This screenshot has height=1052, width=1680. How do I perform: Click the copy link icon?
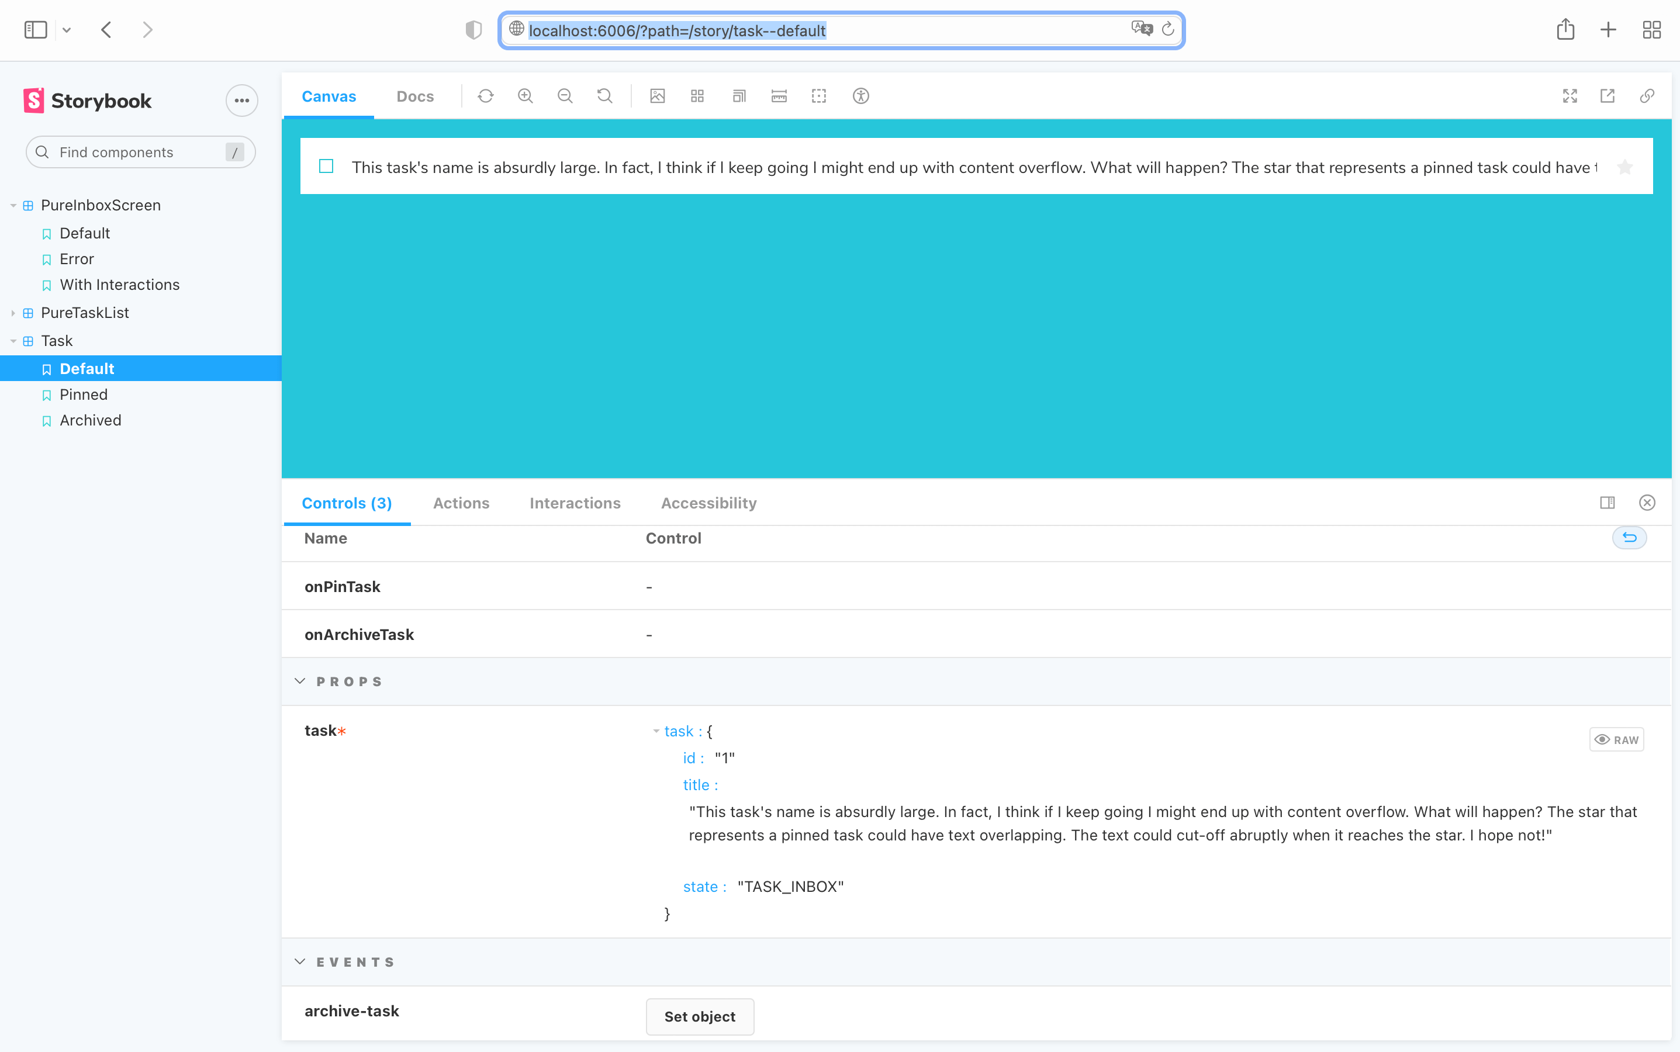(1647, 96)
